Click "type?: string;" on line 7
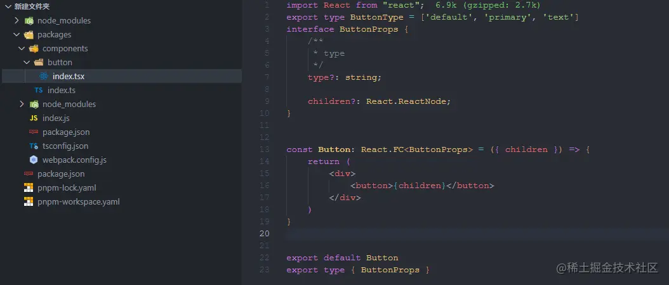669x285 pixels. pos(345,77)
